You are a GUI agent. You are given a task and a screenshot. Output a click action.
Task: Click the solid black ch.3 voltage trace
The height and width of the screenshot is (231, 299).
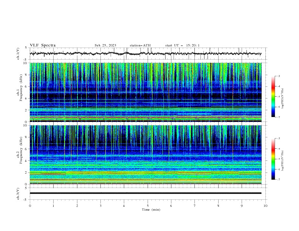click(145, 193)
